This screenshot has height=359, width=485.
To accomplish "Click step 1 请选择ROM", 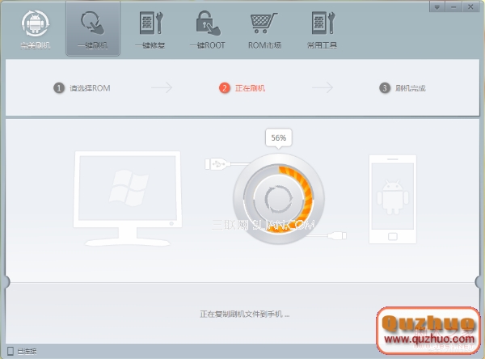I will click(x=82, y=88).
